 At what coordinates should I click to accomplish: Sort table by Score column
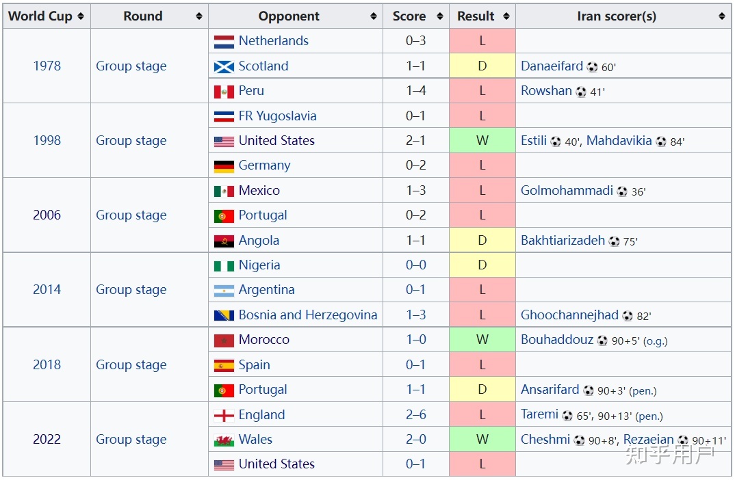click(x=440, y=16)
